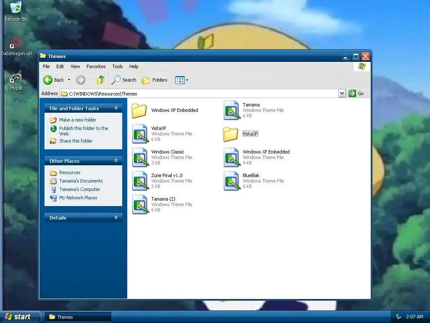Select the DataWagon.url desktop shortcut

[x=16, y=46]
